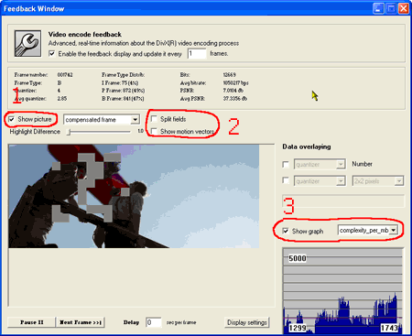Click the Highlight Difference slider handle
412x336 pixels.
[x=70, y=132]
